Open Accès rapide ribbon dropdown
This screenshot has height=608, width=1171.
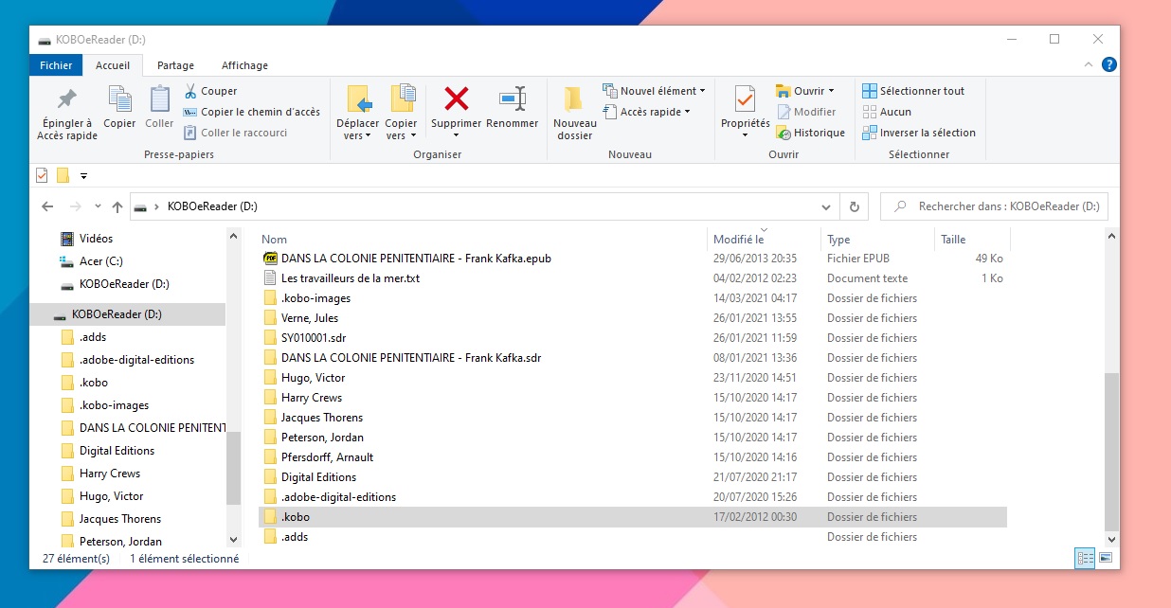tap(647, 112)
